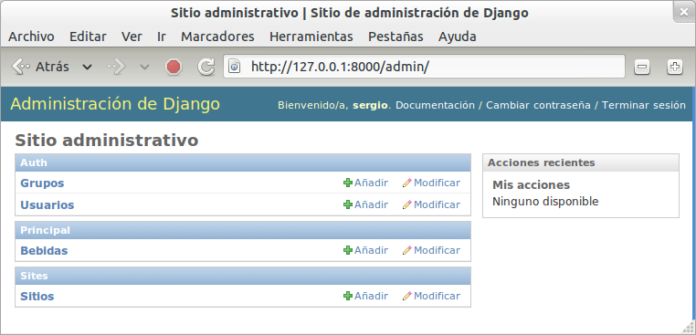696x335 pixels.
Task: Click Modificar link in Sitios row
Action: (x=437, y=296)
